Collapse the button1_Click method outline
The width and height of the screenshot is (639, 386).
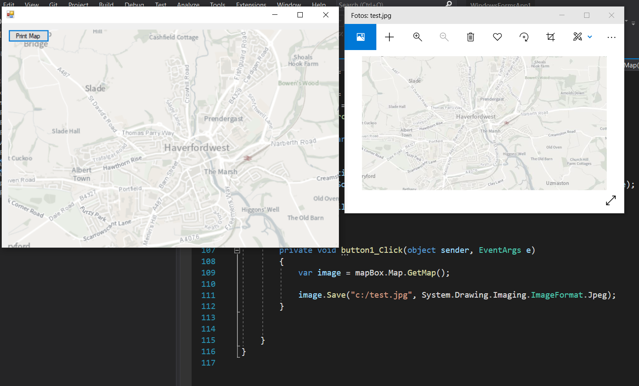click(x=237, y=250)
